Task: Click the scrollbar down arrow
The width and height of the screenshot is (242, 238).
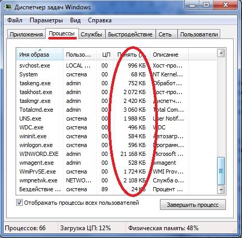Action: pyautogui.click(x=221, y=190)
